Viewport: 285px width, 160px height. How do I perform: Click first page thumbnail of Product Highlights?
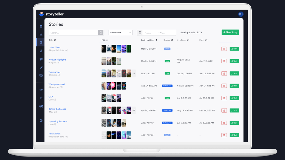[104, 61]
